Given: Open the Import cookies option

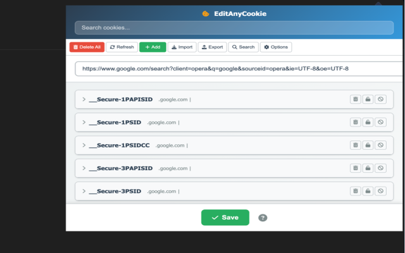Looking at the screenshot, I should [x=182, y=47].
